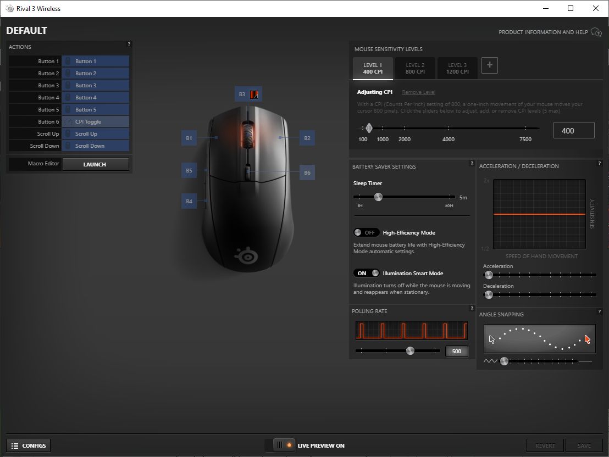
Task: Select the B6 CPI button label
Action: point(307,173)
